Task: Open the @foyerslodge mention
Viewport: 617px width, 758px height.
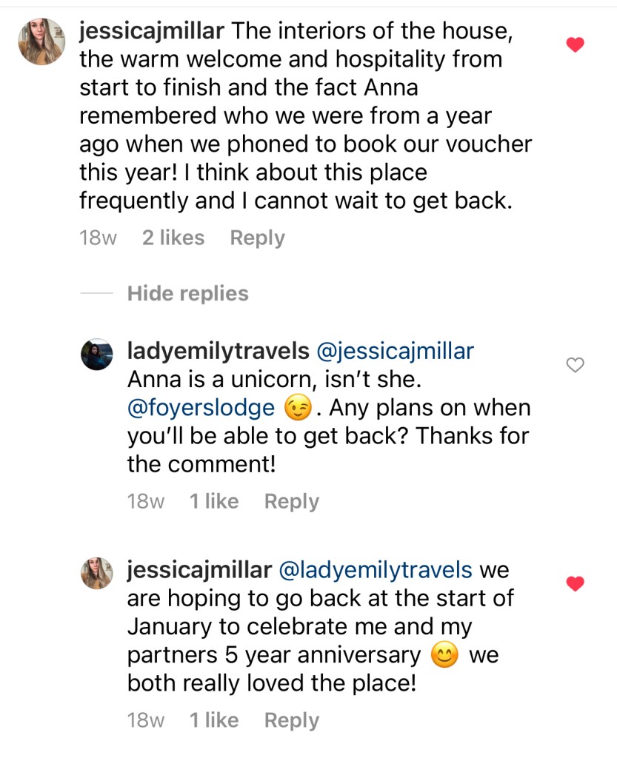Action: [201, 408]
